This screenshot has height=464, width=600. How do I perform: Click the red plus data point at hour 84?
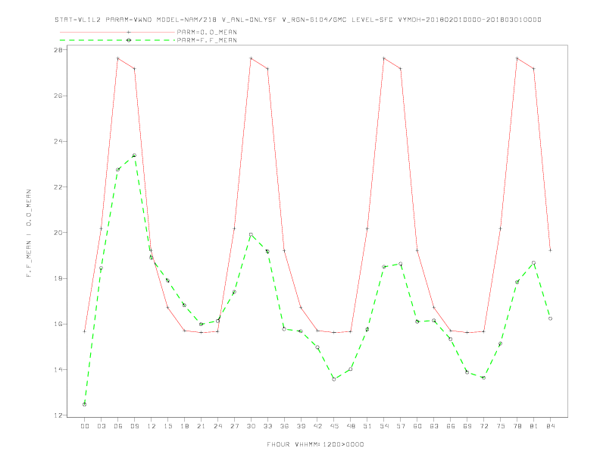(x=550, y=250)
